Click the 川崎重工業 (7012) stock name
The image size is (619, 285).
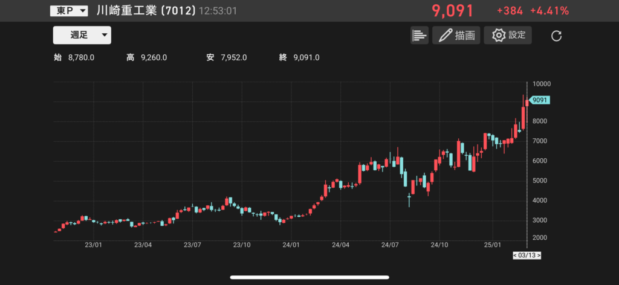click(x=146, y=11)
